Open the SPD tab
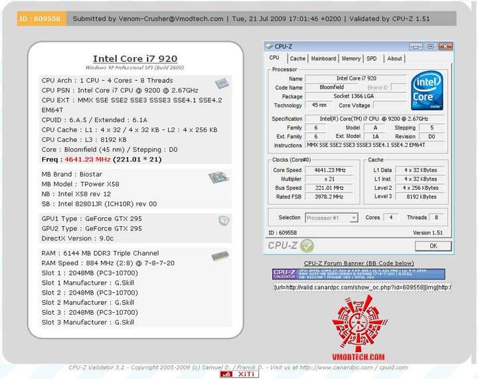The height and width of the screenshot is (379, 478). (371, 58)
